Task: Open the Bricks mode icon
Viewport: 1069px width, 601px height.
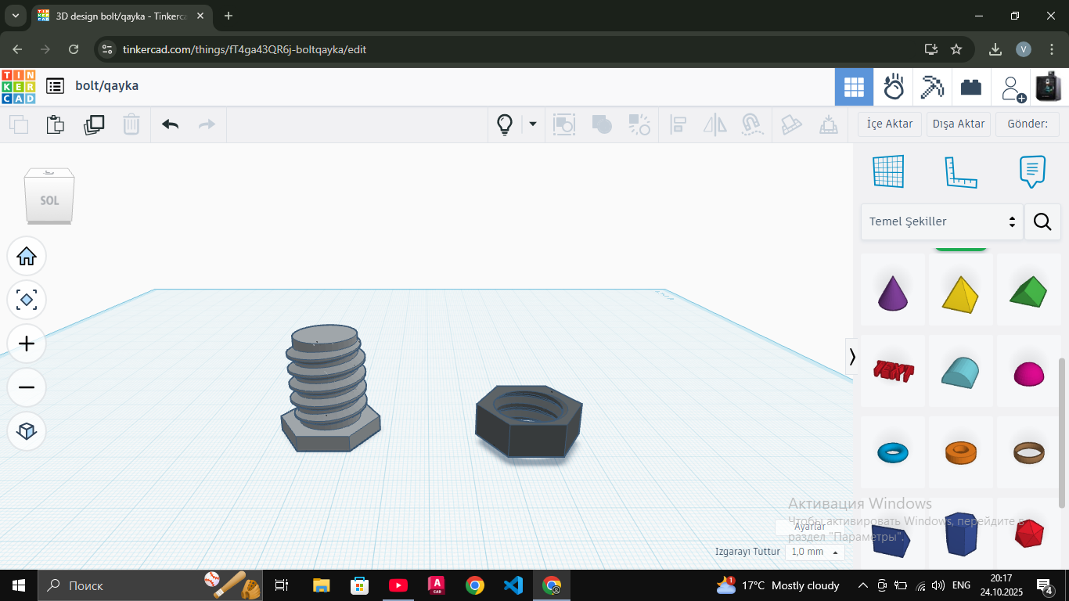Action: pos(971,87)
